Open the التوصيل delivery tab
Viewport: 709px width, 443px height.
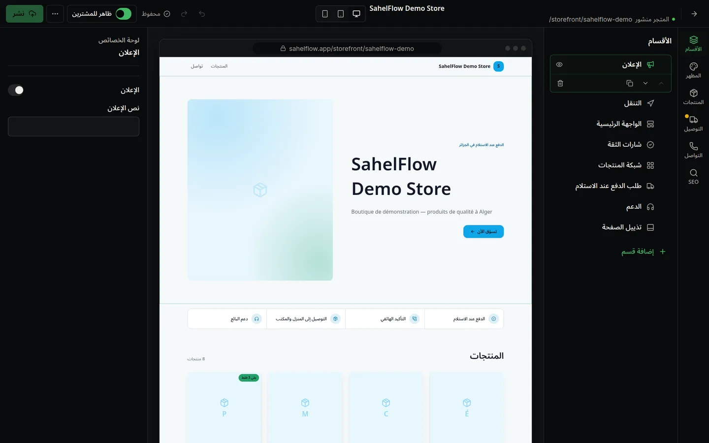[x=693, y=124]
